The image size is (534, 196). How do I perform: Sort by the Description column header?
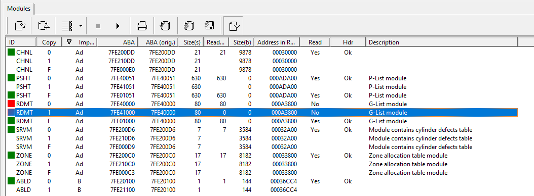[x=441, y=42]
